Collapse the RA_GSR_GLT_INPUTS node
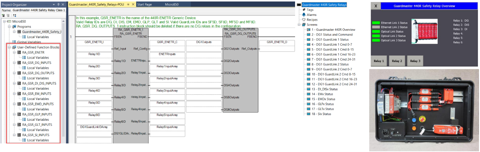The height and width of the screenshot is (152, 480). click(14, 125)
